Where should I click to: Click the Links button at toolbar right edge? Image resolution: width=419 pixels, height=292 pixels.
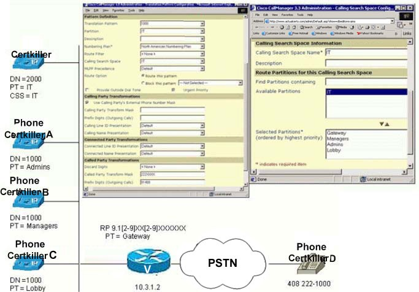coord(407,33)
